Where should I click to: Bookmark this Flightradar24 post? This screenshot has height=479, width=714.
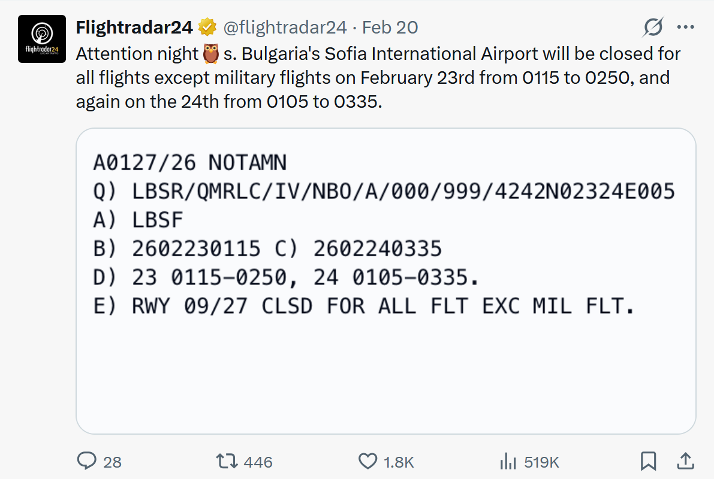[648, 461]
